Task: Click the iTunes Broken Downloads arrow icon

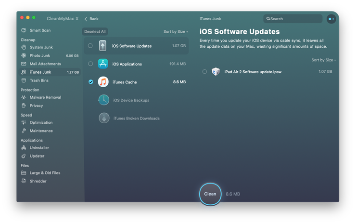Action: pyautogui.click(x=104, y=118)
